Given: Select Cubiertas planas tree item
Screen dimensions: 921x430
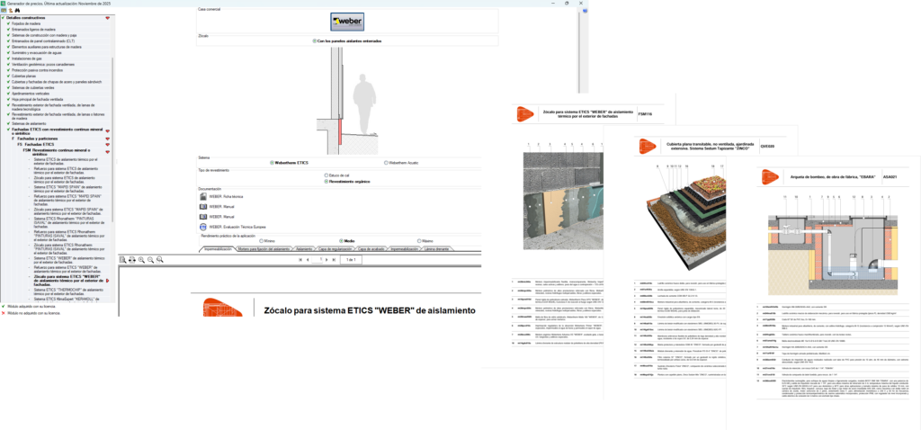Looking at the screenshot, I should coord(23,76).
